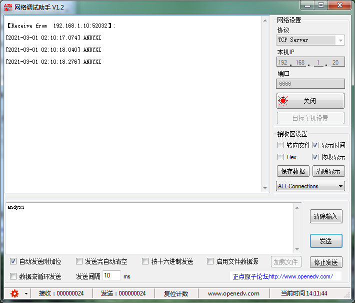Click the receive area scroll up arrow
The image size is (355, 303).
coord(265,21)
